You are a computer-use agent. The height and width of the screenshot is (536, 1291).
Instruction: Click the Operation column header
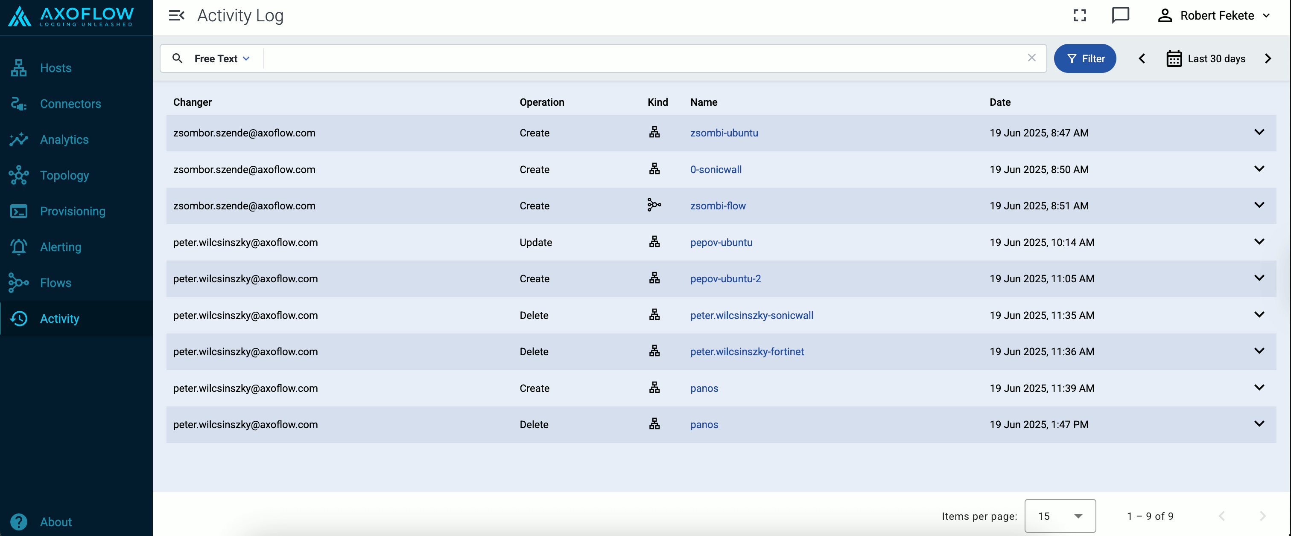542,102
